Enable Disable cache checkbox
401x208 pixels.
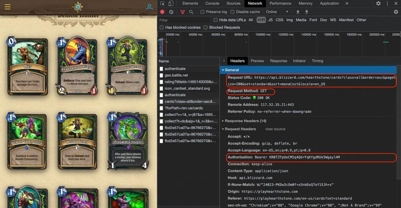pos(232,12)
